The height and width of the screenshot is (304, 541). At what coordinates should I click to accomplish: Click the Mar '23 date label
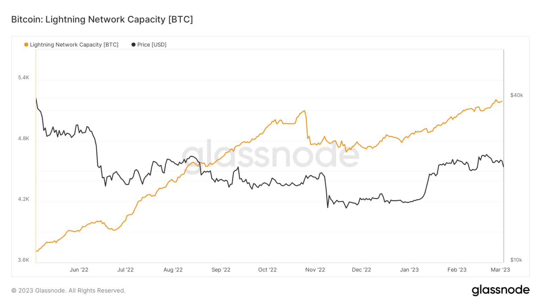(500, 270)
